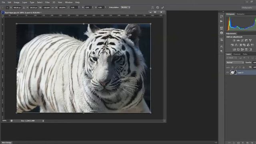This screenshot has height=144, width=256.
Task: Open the Normal blend mode dropdown
Action: tap(235, 62)
